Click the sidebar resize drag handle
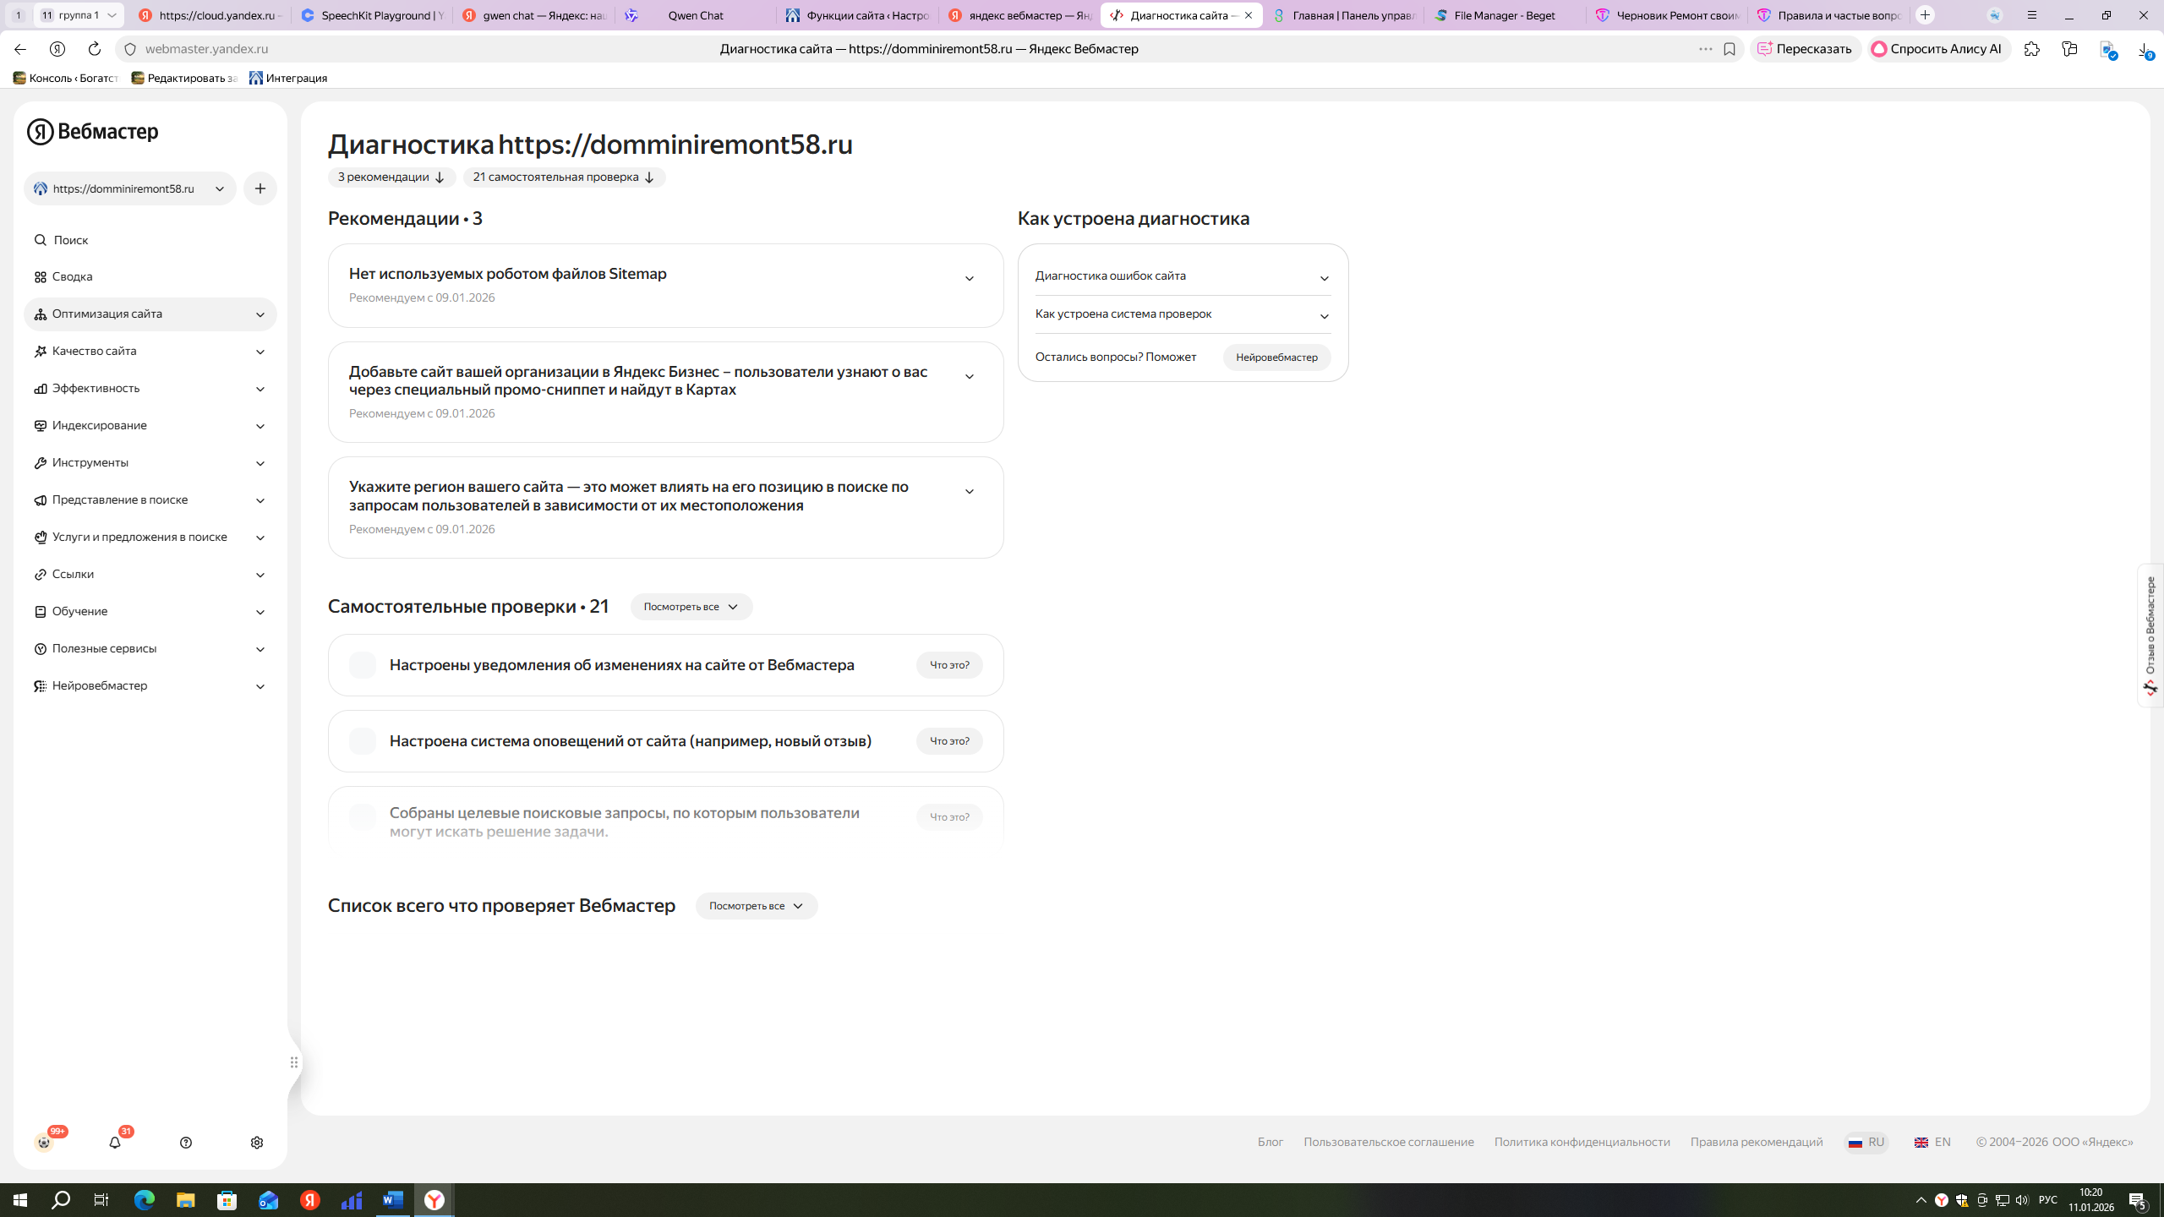Screen dimensions: 2164x1217 (x=294, y=1062)
